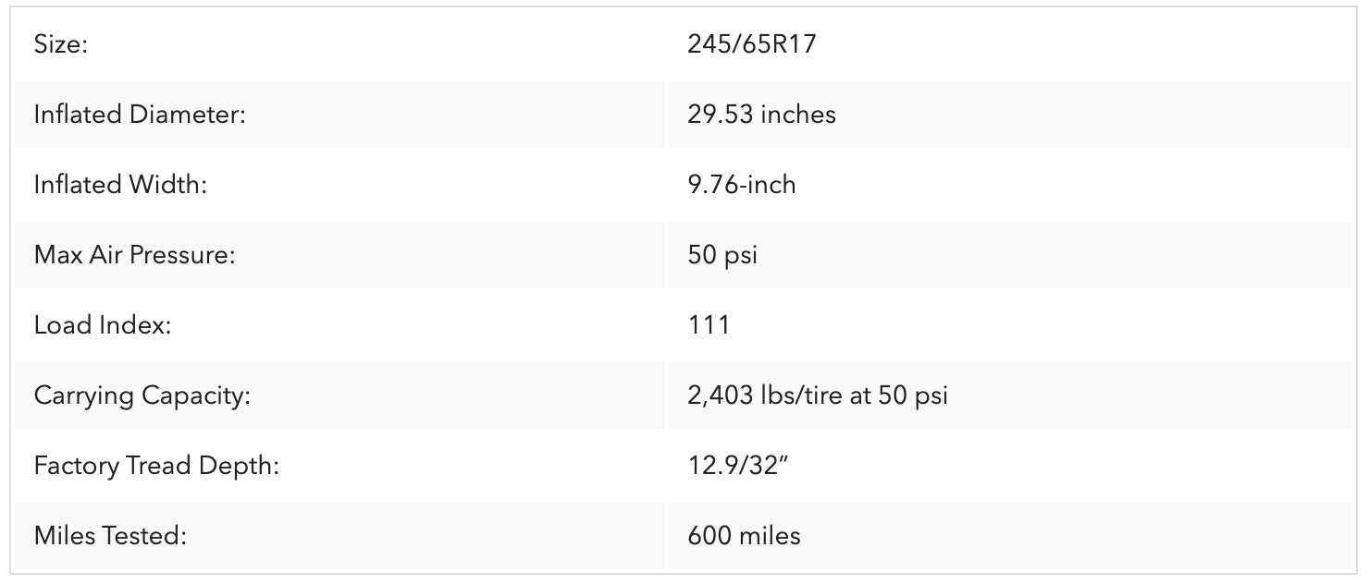Select the 29.53 inches value

click(x=761, y=115)
